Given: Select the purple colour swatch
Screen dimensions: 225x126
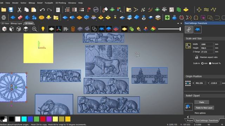Looking at the screenshot, I should [x=49, y=119].
